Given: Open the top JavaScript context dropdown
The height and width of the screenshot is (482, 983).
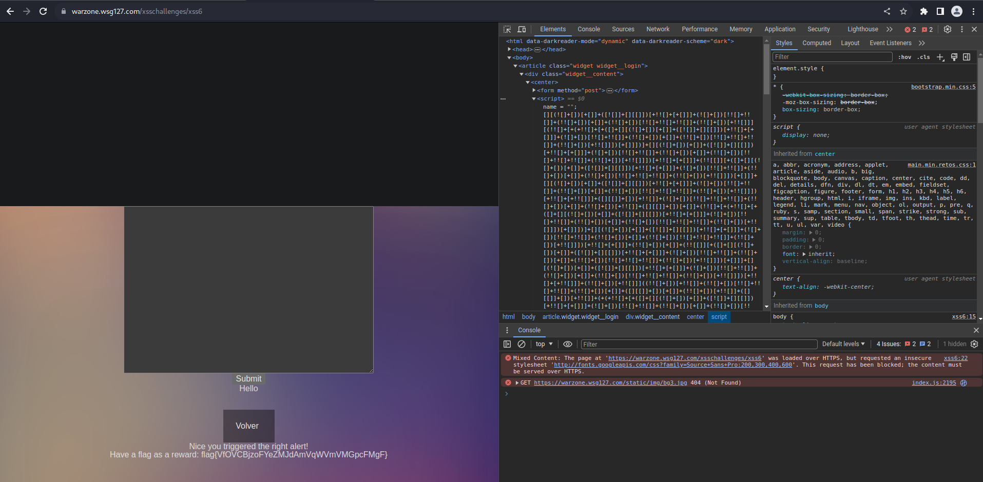Looking at the screenshot, I should [544, 344].
